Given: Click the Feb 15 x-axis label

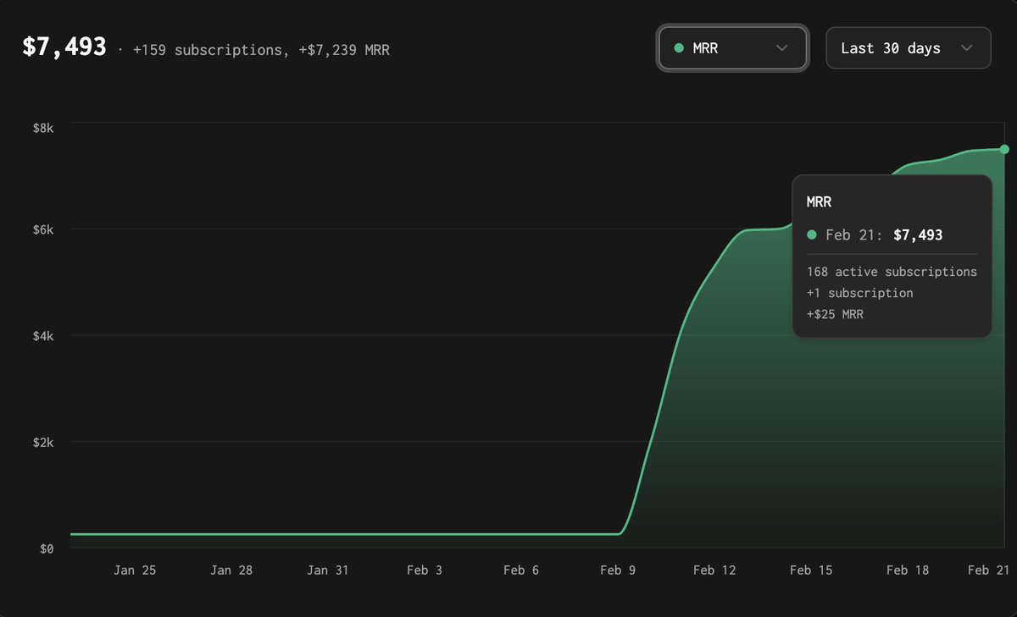Looking at the screenshot, I should point(811,570).
